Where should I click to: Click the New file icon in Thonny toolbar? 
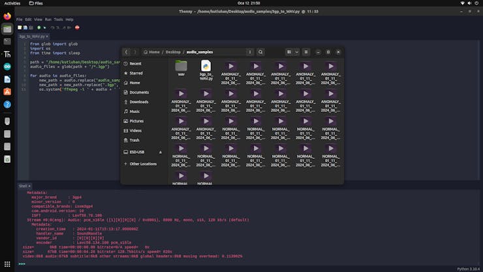point(19,27)
